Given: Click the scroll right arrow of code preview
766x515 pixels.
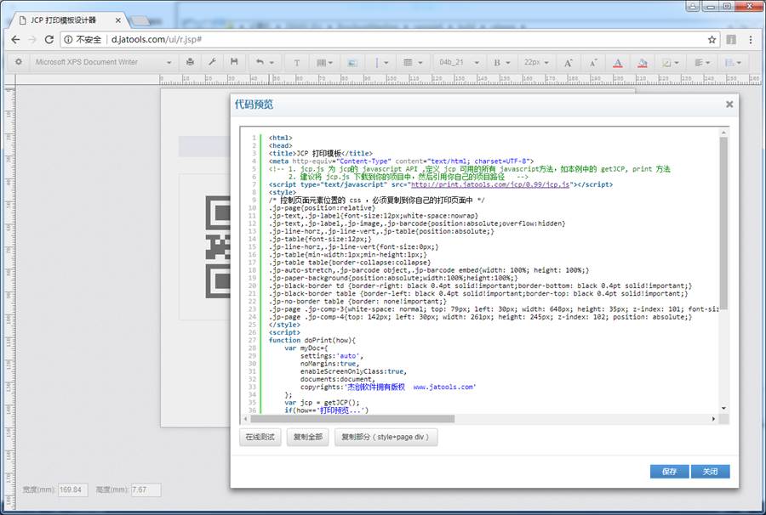Looking at the screenshot, I should [714, 419].
